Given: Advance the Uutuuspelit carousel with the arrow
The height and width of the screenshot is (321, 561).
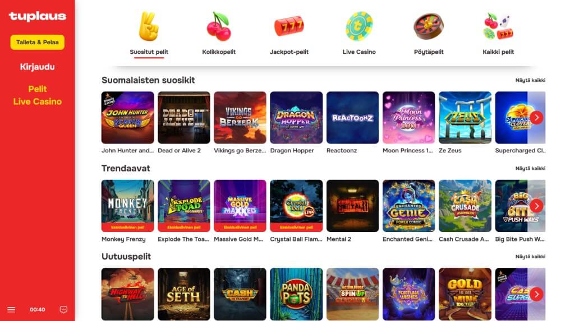Looking at the screenshot, I should (x=536, y=294).
